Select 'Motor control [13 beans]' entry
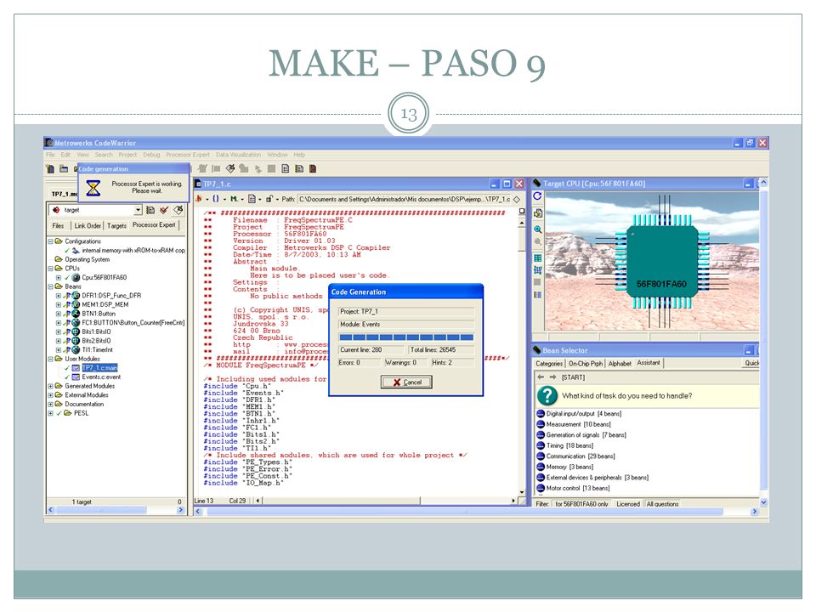816x612 pixels. tap(578, 488)
